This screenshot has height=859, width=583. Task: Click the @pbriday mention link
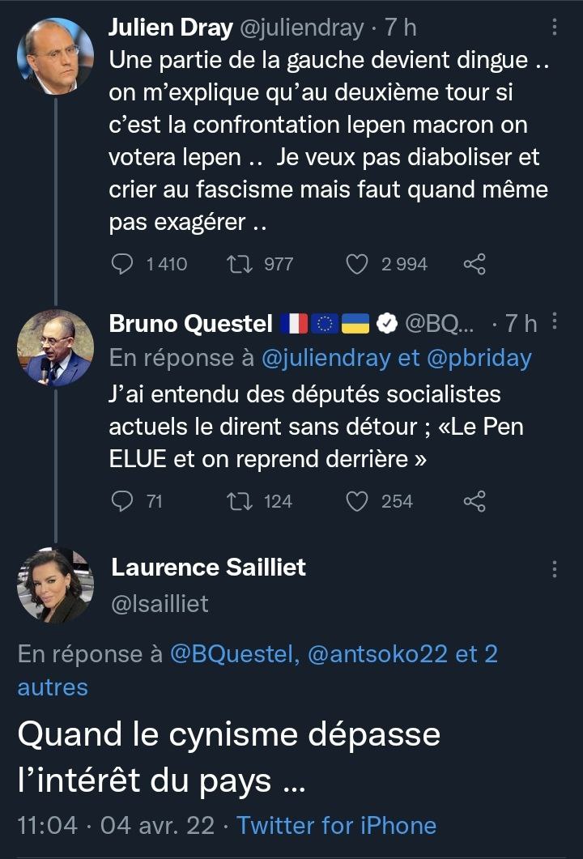[x=479, y=359]
